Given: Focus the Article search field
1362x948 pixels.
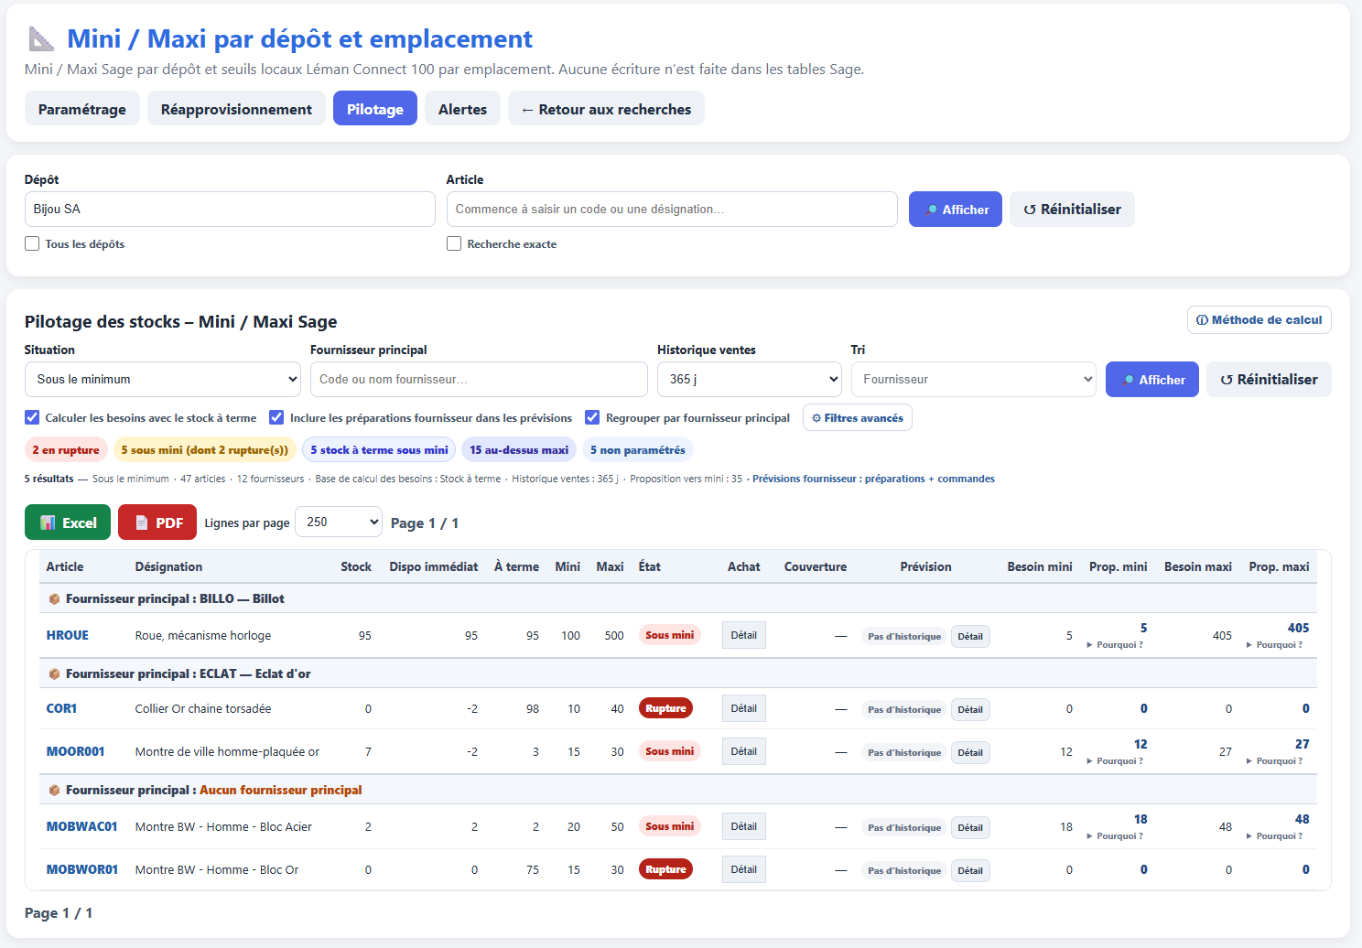Looking at the screenshot, I should coord(672,209).
